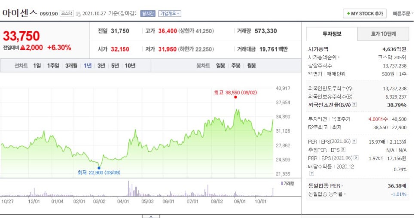Image resolution: width=415 pixels, height=218 pixels.
Task: Open the 동일업종 등락률 link
Action: click(x=327, y=194)
